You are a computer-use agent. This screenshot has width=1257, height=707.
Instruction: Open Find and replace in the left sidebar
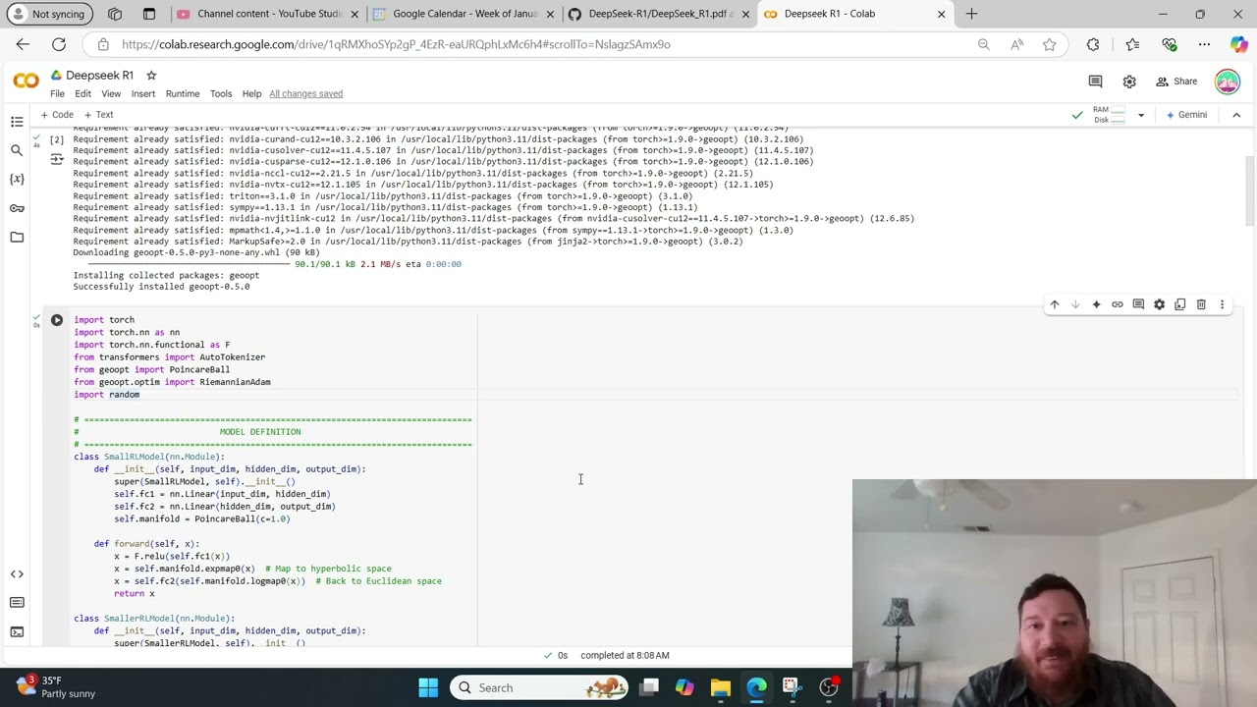coord(17,150)
